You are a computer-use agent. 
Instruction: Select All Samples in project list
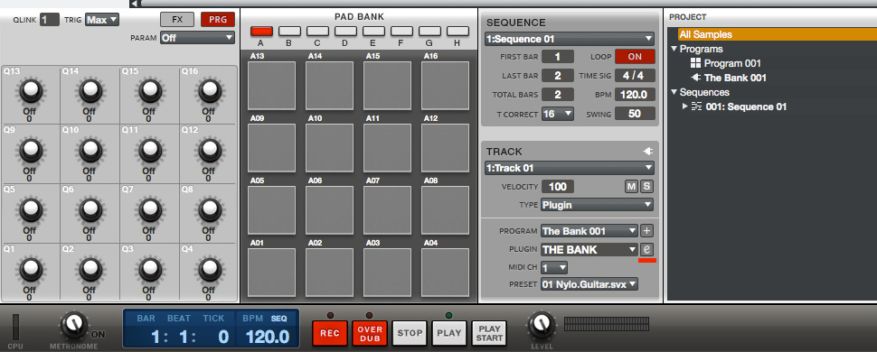click(778, 34)
